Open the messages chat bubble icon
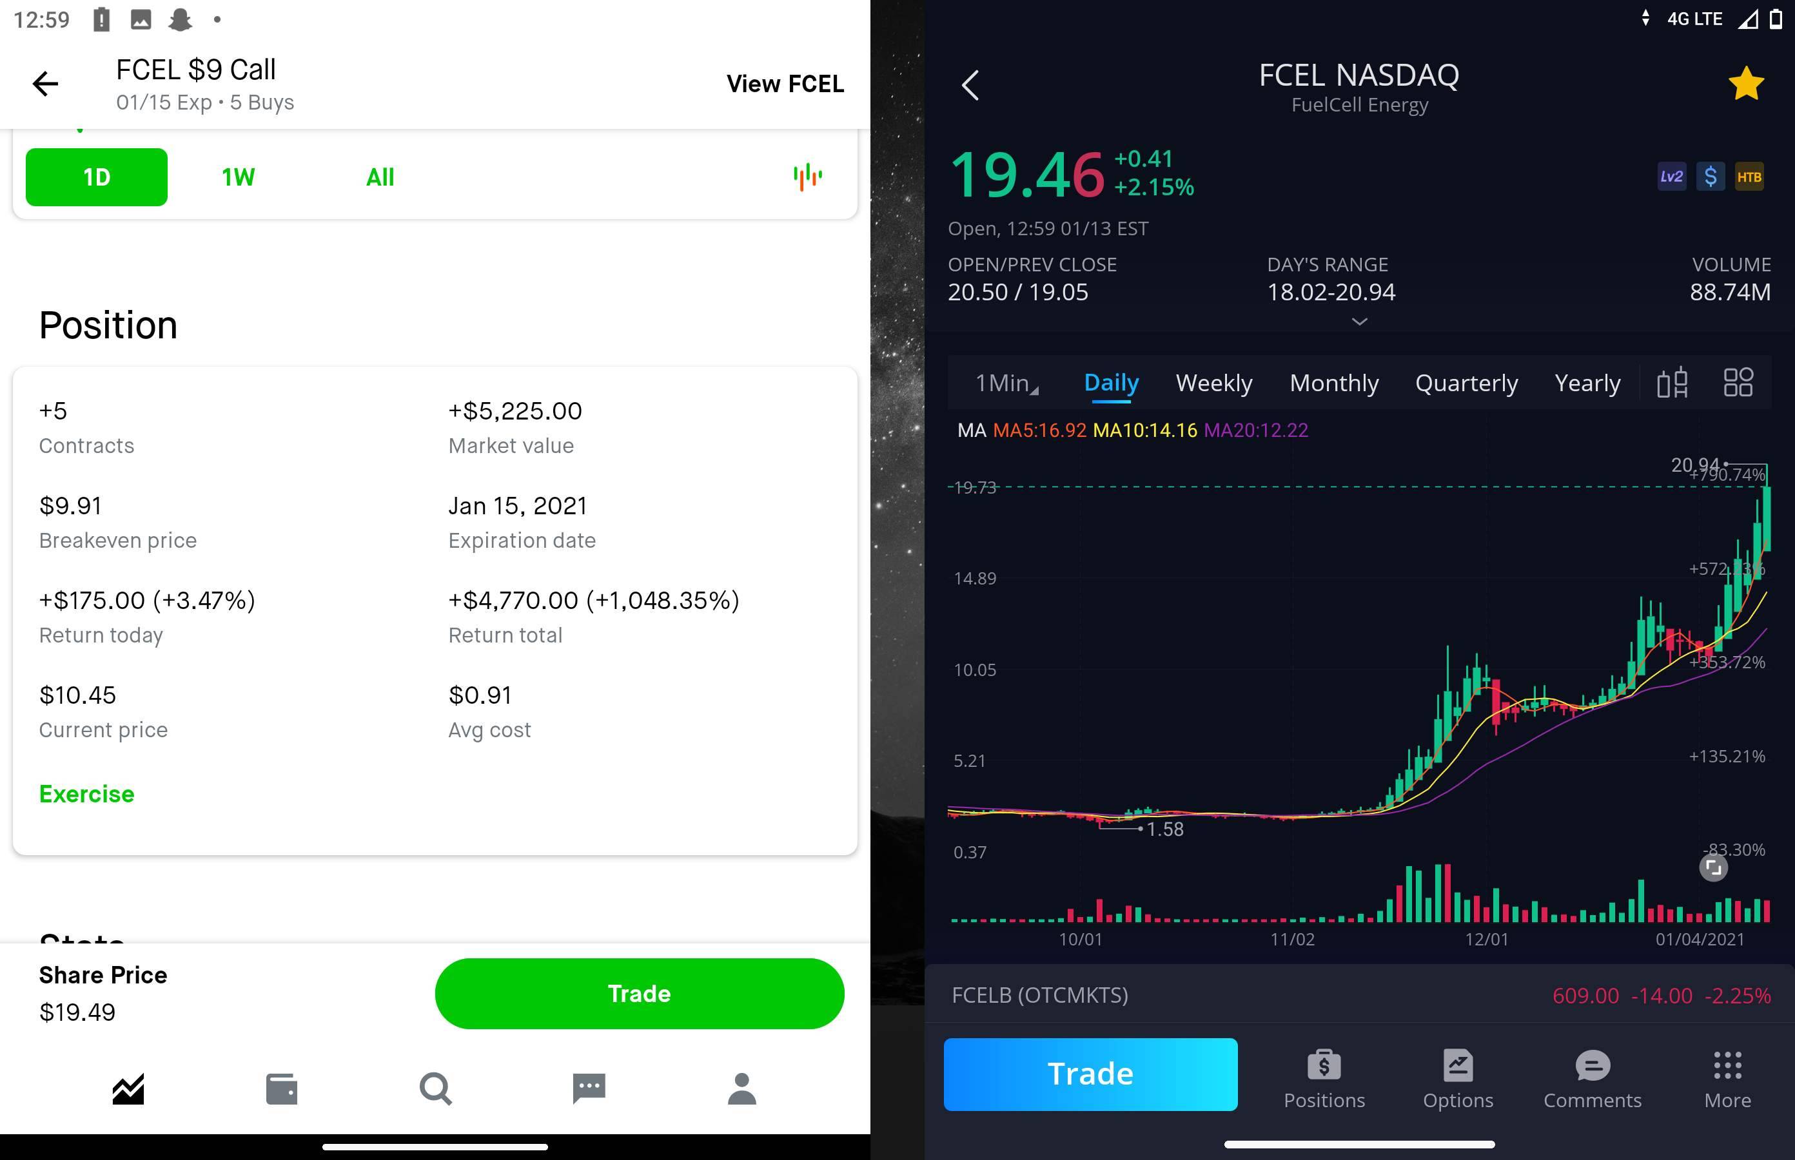 tap(589, 1089)
